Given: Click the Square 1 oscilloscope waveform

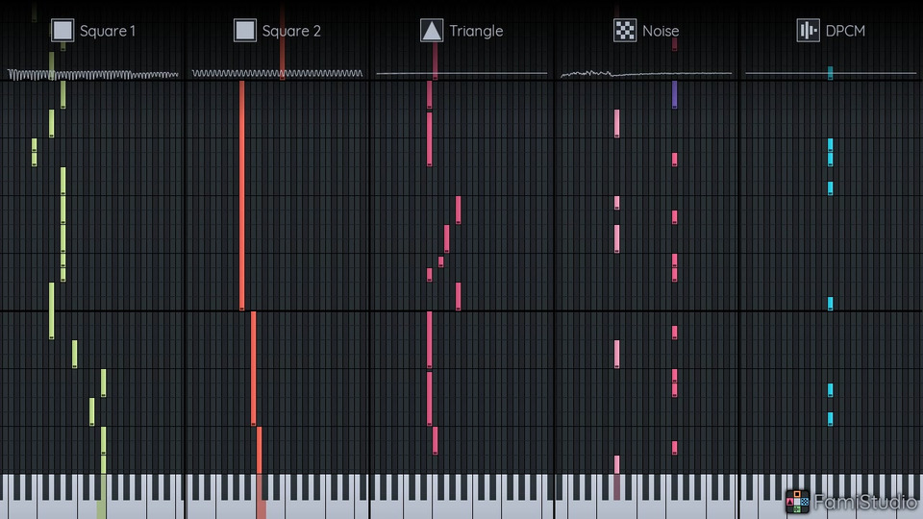Looking at the screenshot, I should (92, 74).
